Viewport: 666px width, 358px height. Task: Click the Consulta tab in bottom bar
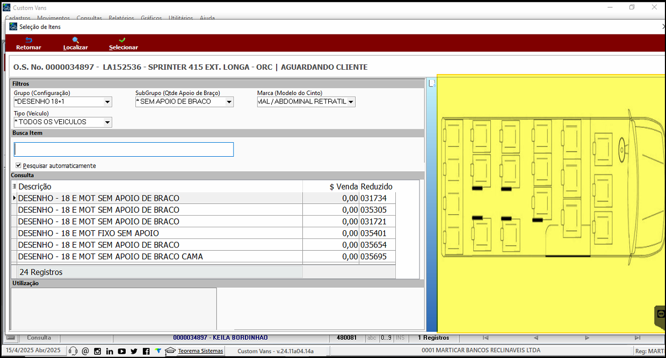(x=39, y=338)
